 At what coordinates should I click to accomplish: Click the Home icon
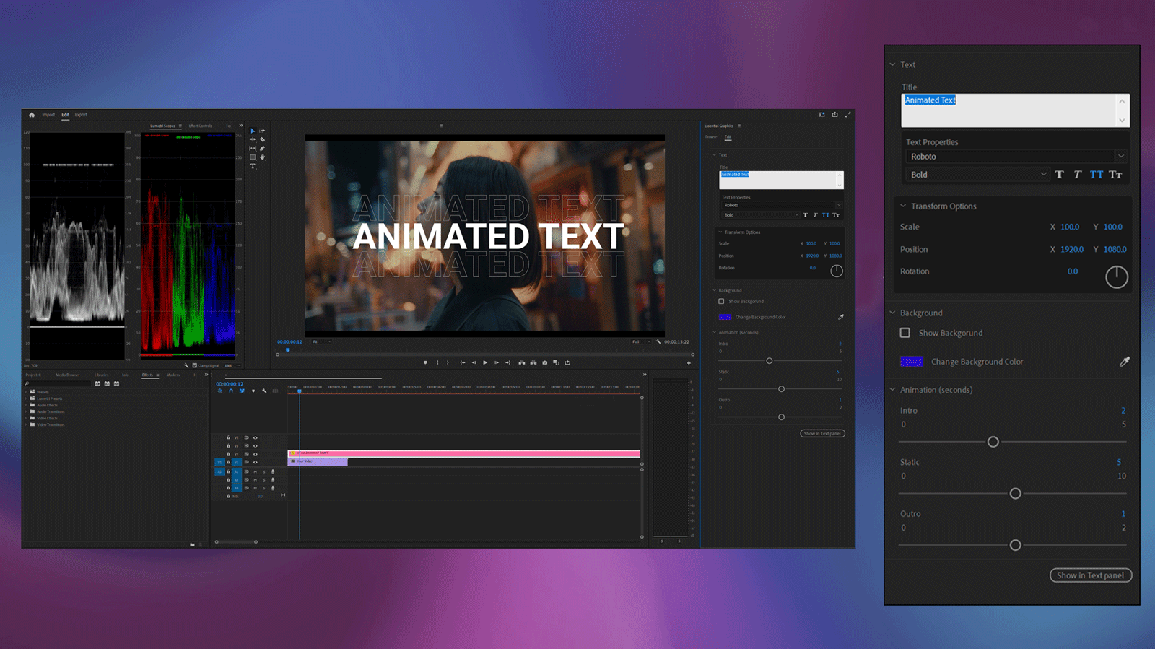point(32,115)
